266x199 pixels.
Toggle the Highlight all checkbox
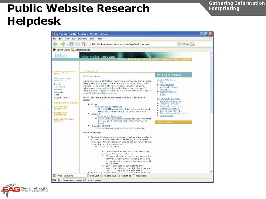[x=119, y=176]
